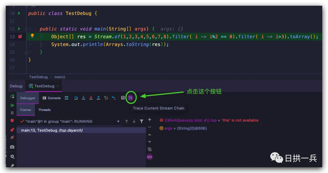Move watch up with the triangle icon
The image size is (328, 173).
[149, 134]
